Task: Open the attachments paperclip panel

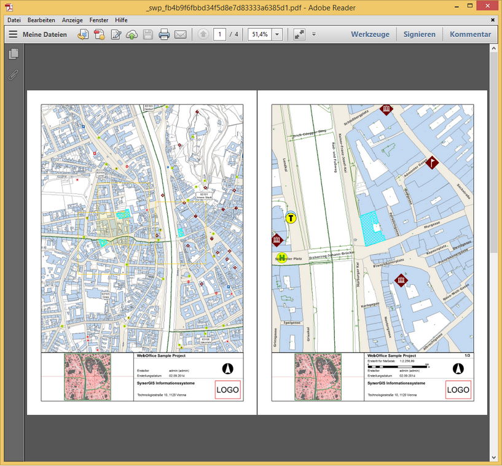Action: coord(13,76)
